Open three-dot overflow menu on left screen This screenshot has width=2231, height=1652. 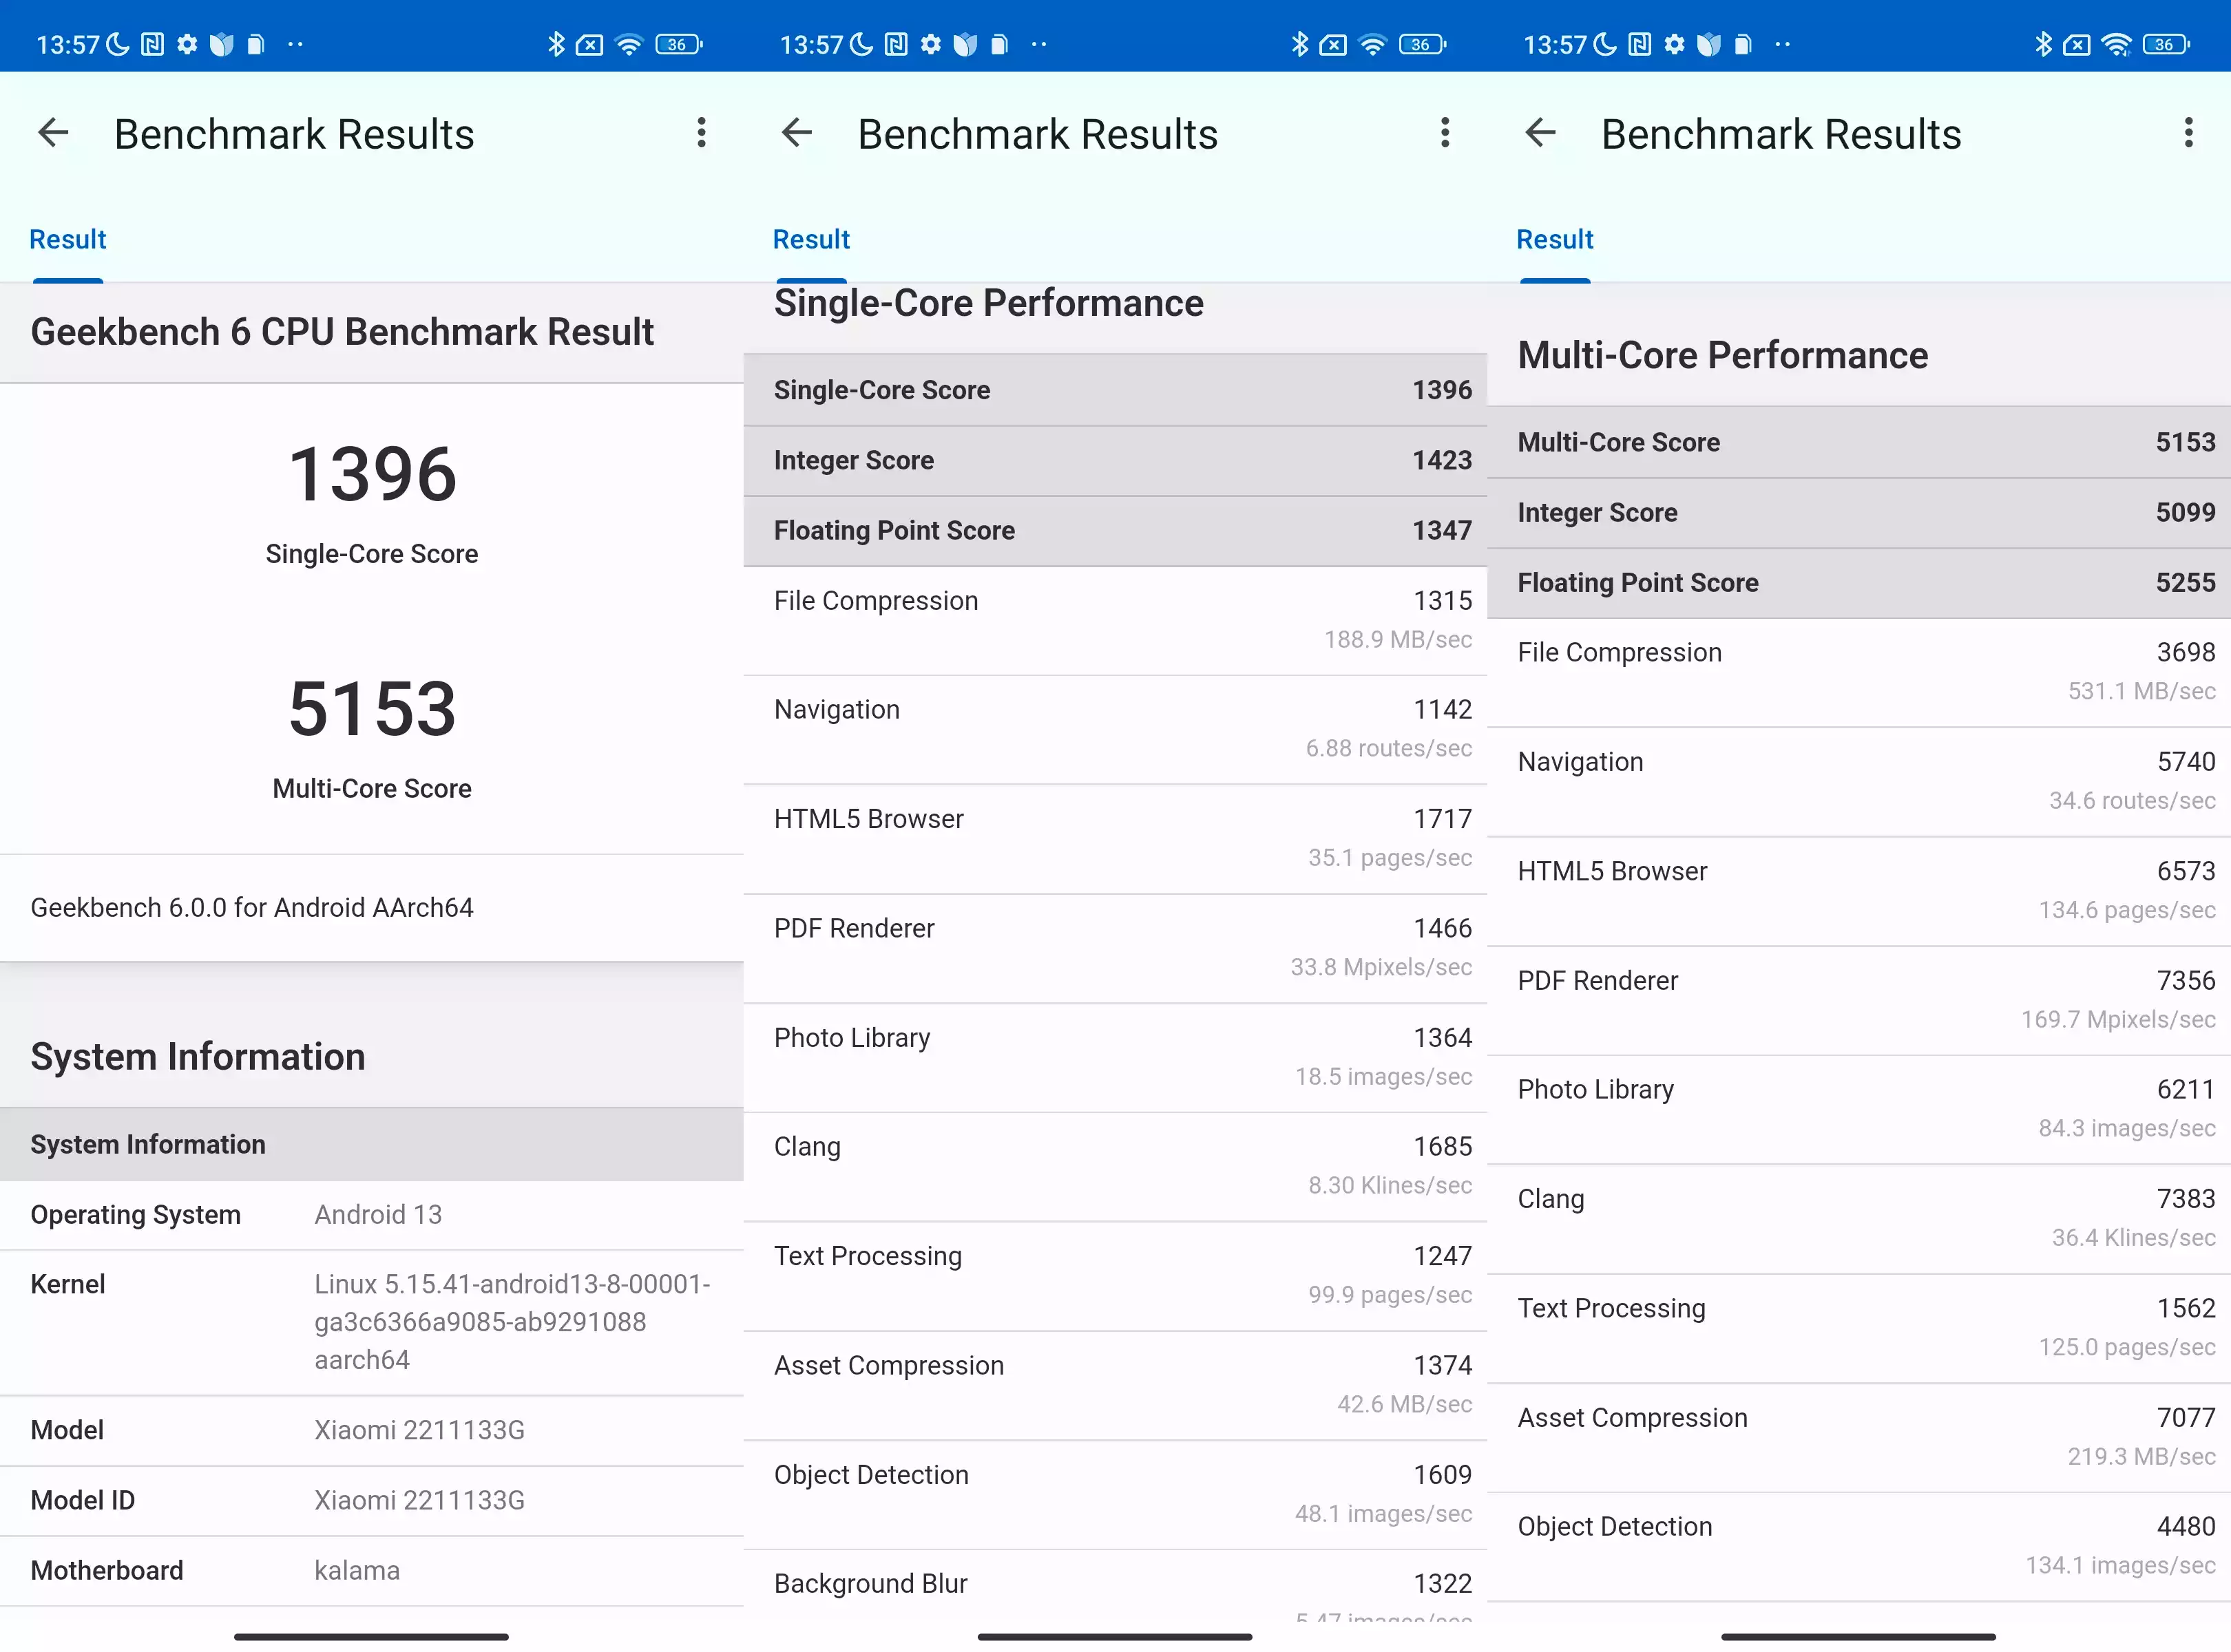[701, 132]
